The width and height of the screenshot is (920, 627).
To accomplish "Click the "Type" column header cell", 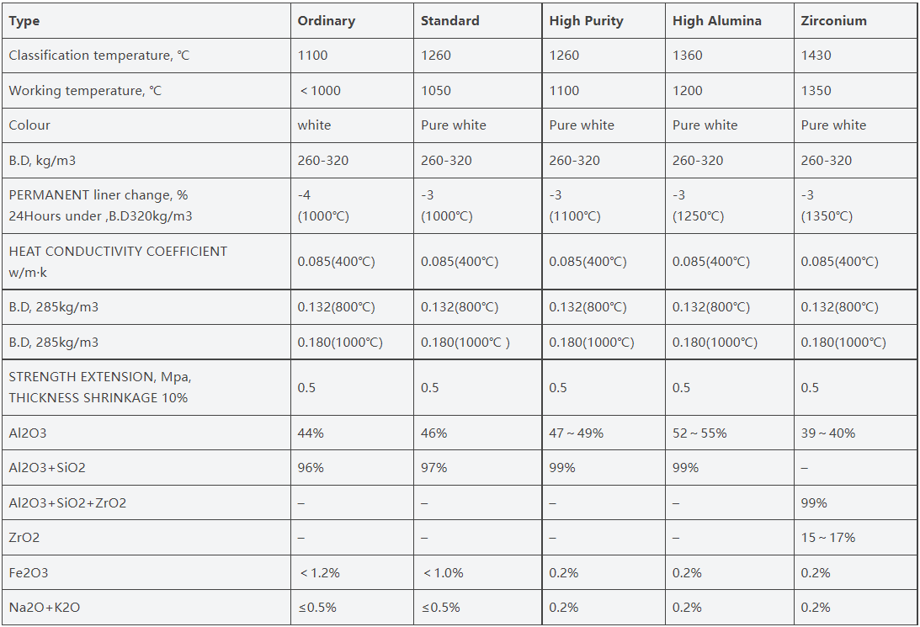I will point(24,21).
